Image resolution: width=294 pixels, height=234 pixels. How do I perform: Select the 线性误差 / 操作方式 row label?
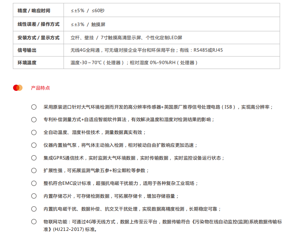click(38, 24)
